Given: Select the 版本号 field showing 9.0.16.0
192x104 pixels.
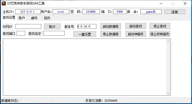Looking at the screenshot, I should tap(87, 26).
